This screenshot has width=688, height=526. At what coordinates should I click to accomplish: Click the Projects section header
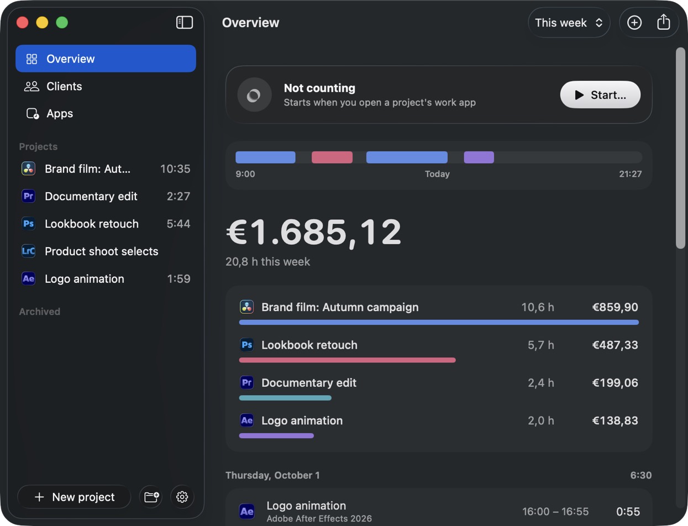38,146
